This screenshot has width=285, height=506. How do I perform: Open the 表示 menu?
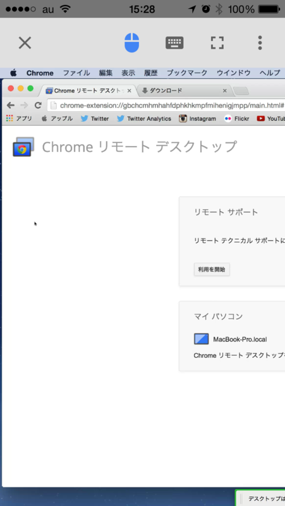coord(128,73)
